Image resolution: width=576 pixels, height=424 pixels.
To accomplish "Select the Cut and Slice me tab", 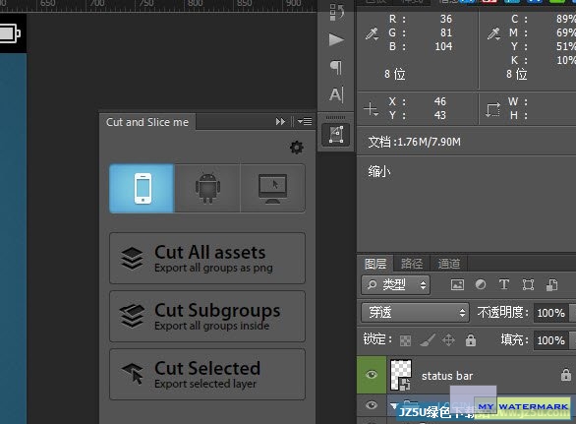I will pos(147,122).
